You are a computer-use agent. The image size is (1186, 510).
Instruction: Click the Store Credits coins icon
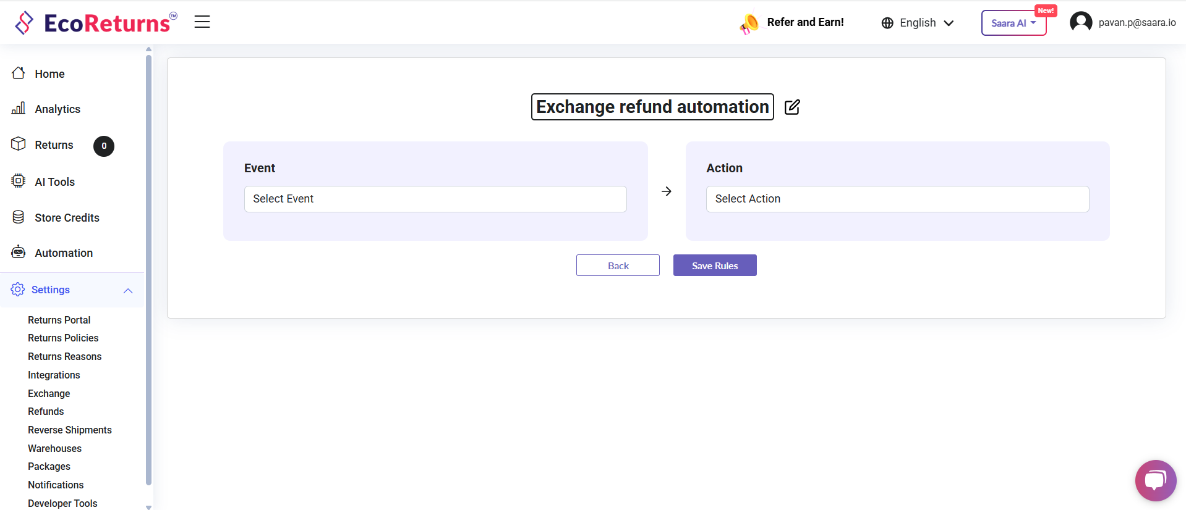(x=19, y=217)
